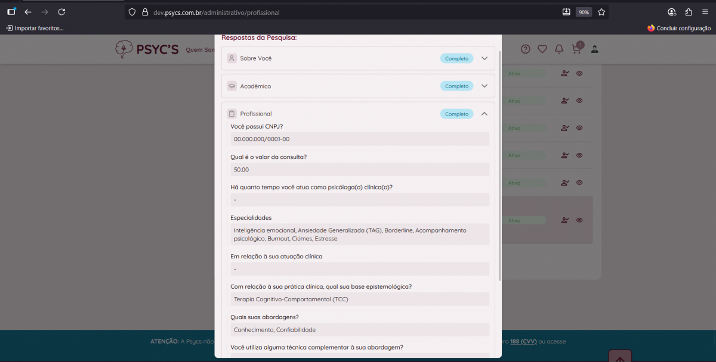This screenshot has height=362, width=716.
Task: Open user profile icon in header
Action: (x=594, y=49)
